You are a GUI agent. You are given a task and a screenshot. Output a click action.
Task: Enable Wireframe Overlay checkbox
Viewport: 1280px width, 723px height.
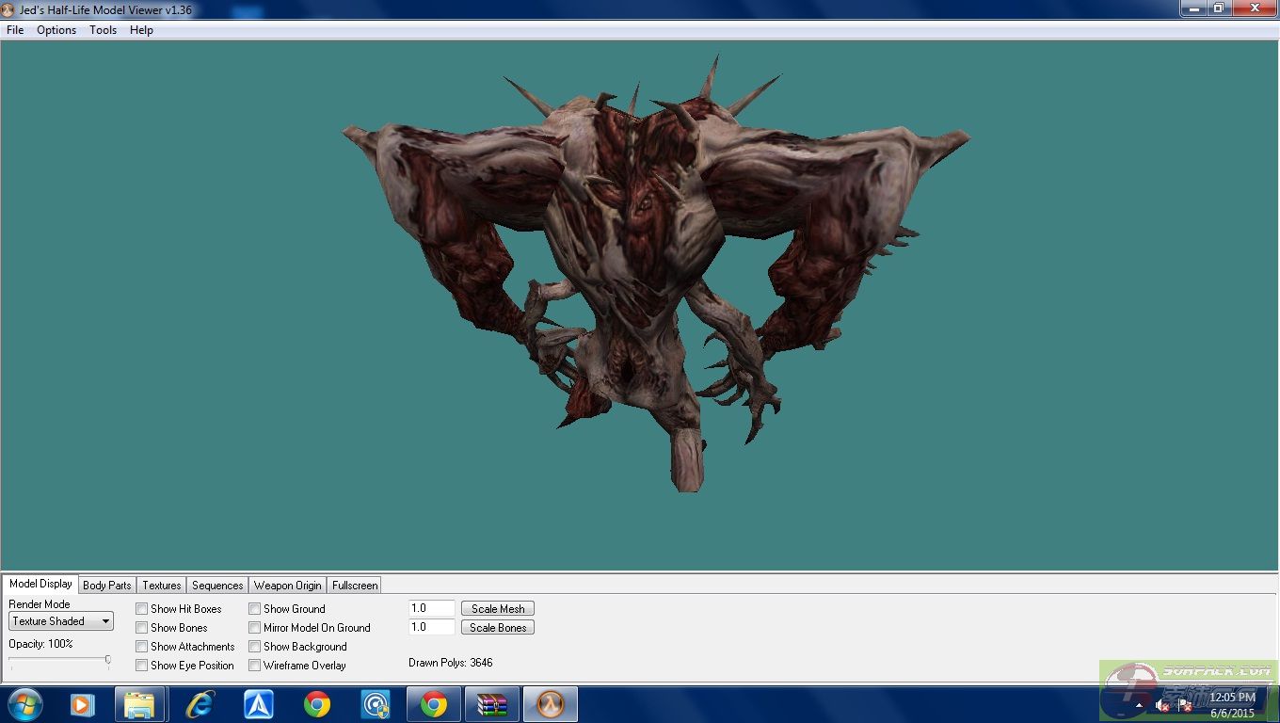254,666
